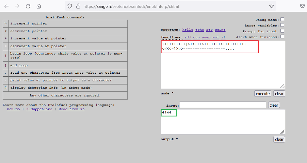Clear the code area
The image size is (307, 163).
[279, 94]
